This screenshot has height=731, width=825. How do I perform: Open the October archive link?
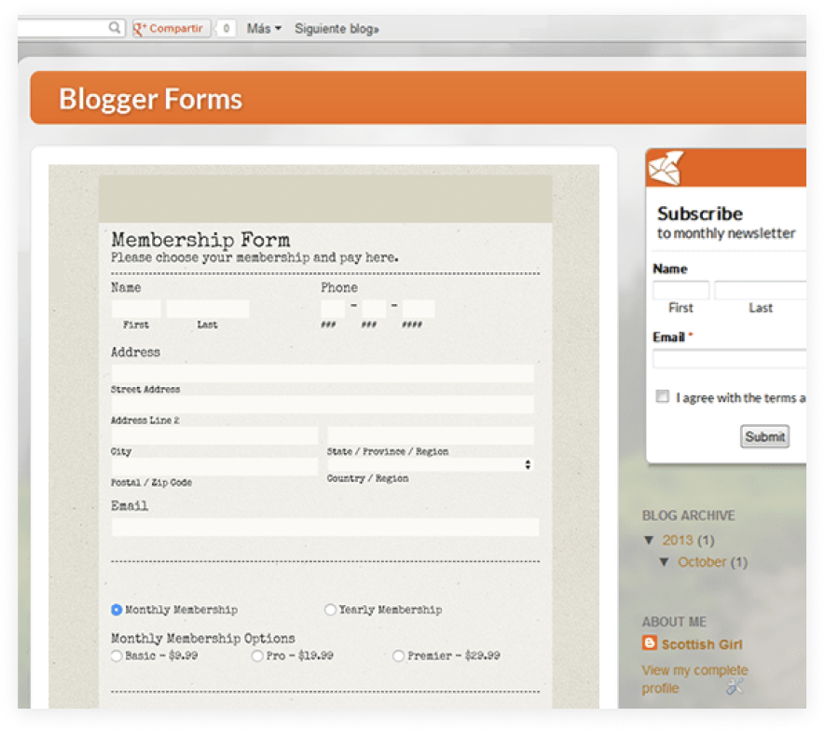click(x=701, y=562)
